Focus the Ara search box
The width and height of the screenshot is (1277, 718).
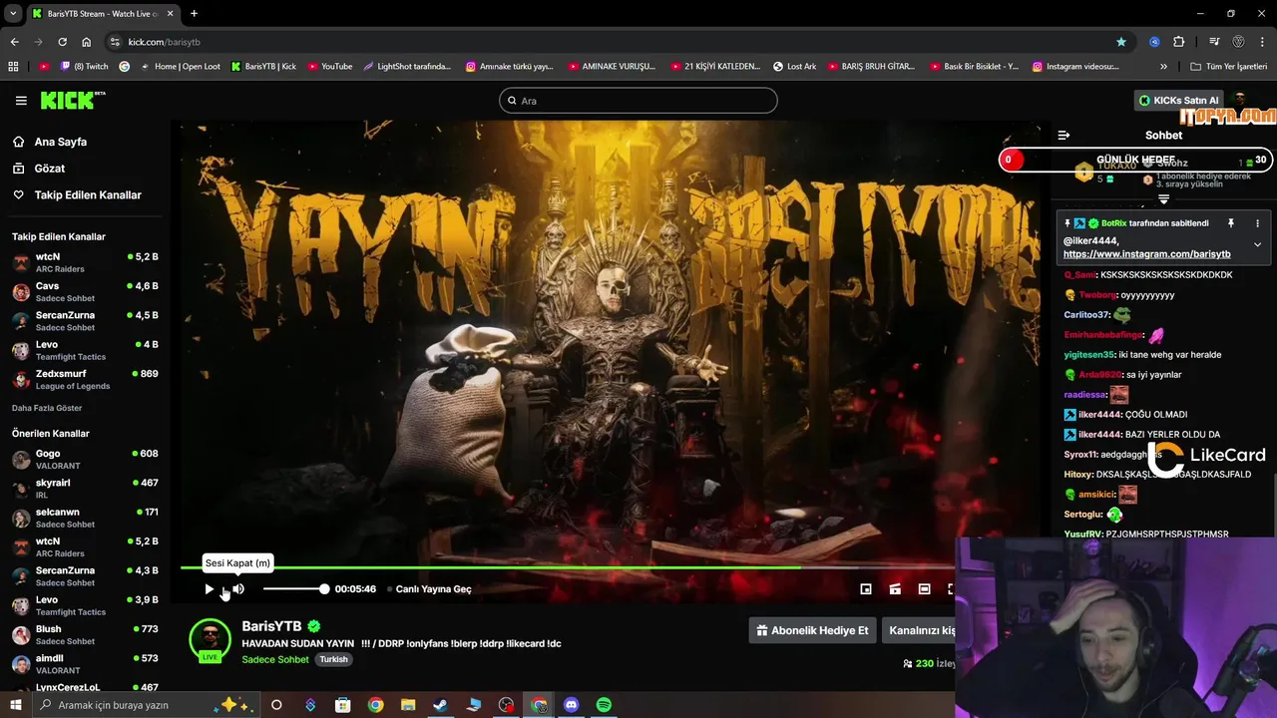point(638,101)
